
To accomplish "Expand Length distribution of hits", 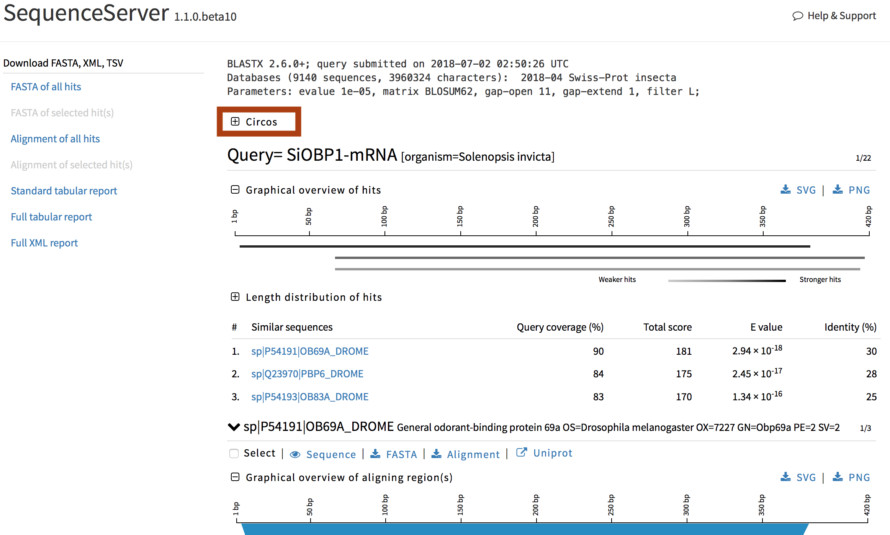I will coord(235,297).
